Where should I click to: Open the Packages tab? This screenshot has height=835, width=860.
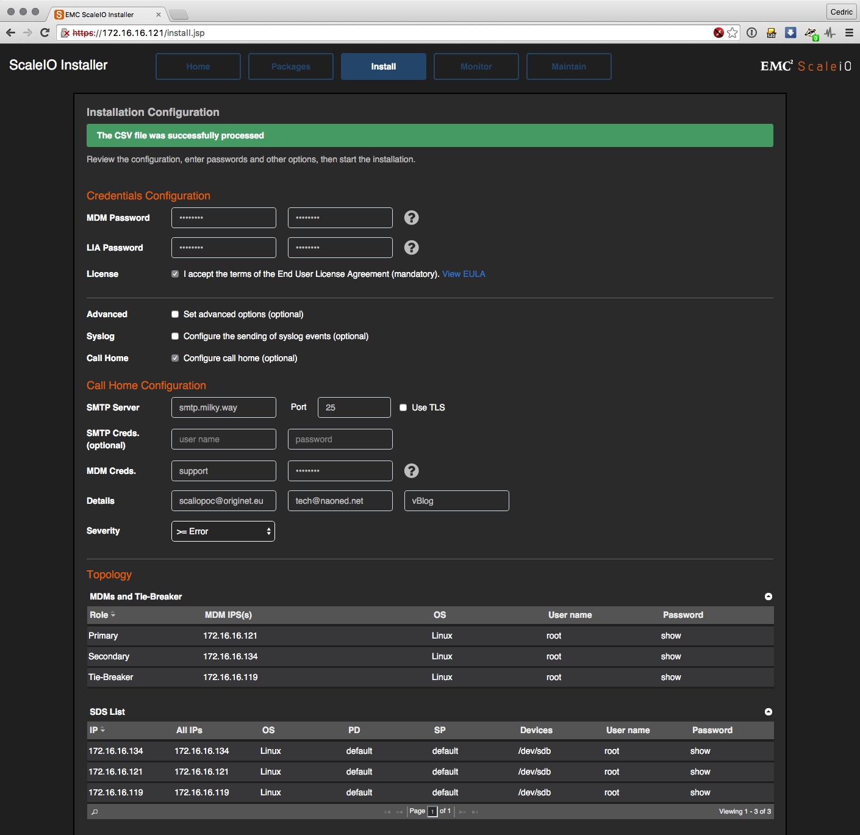[290, 66]
